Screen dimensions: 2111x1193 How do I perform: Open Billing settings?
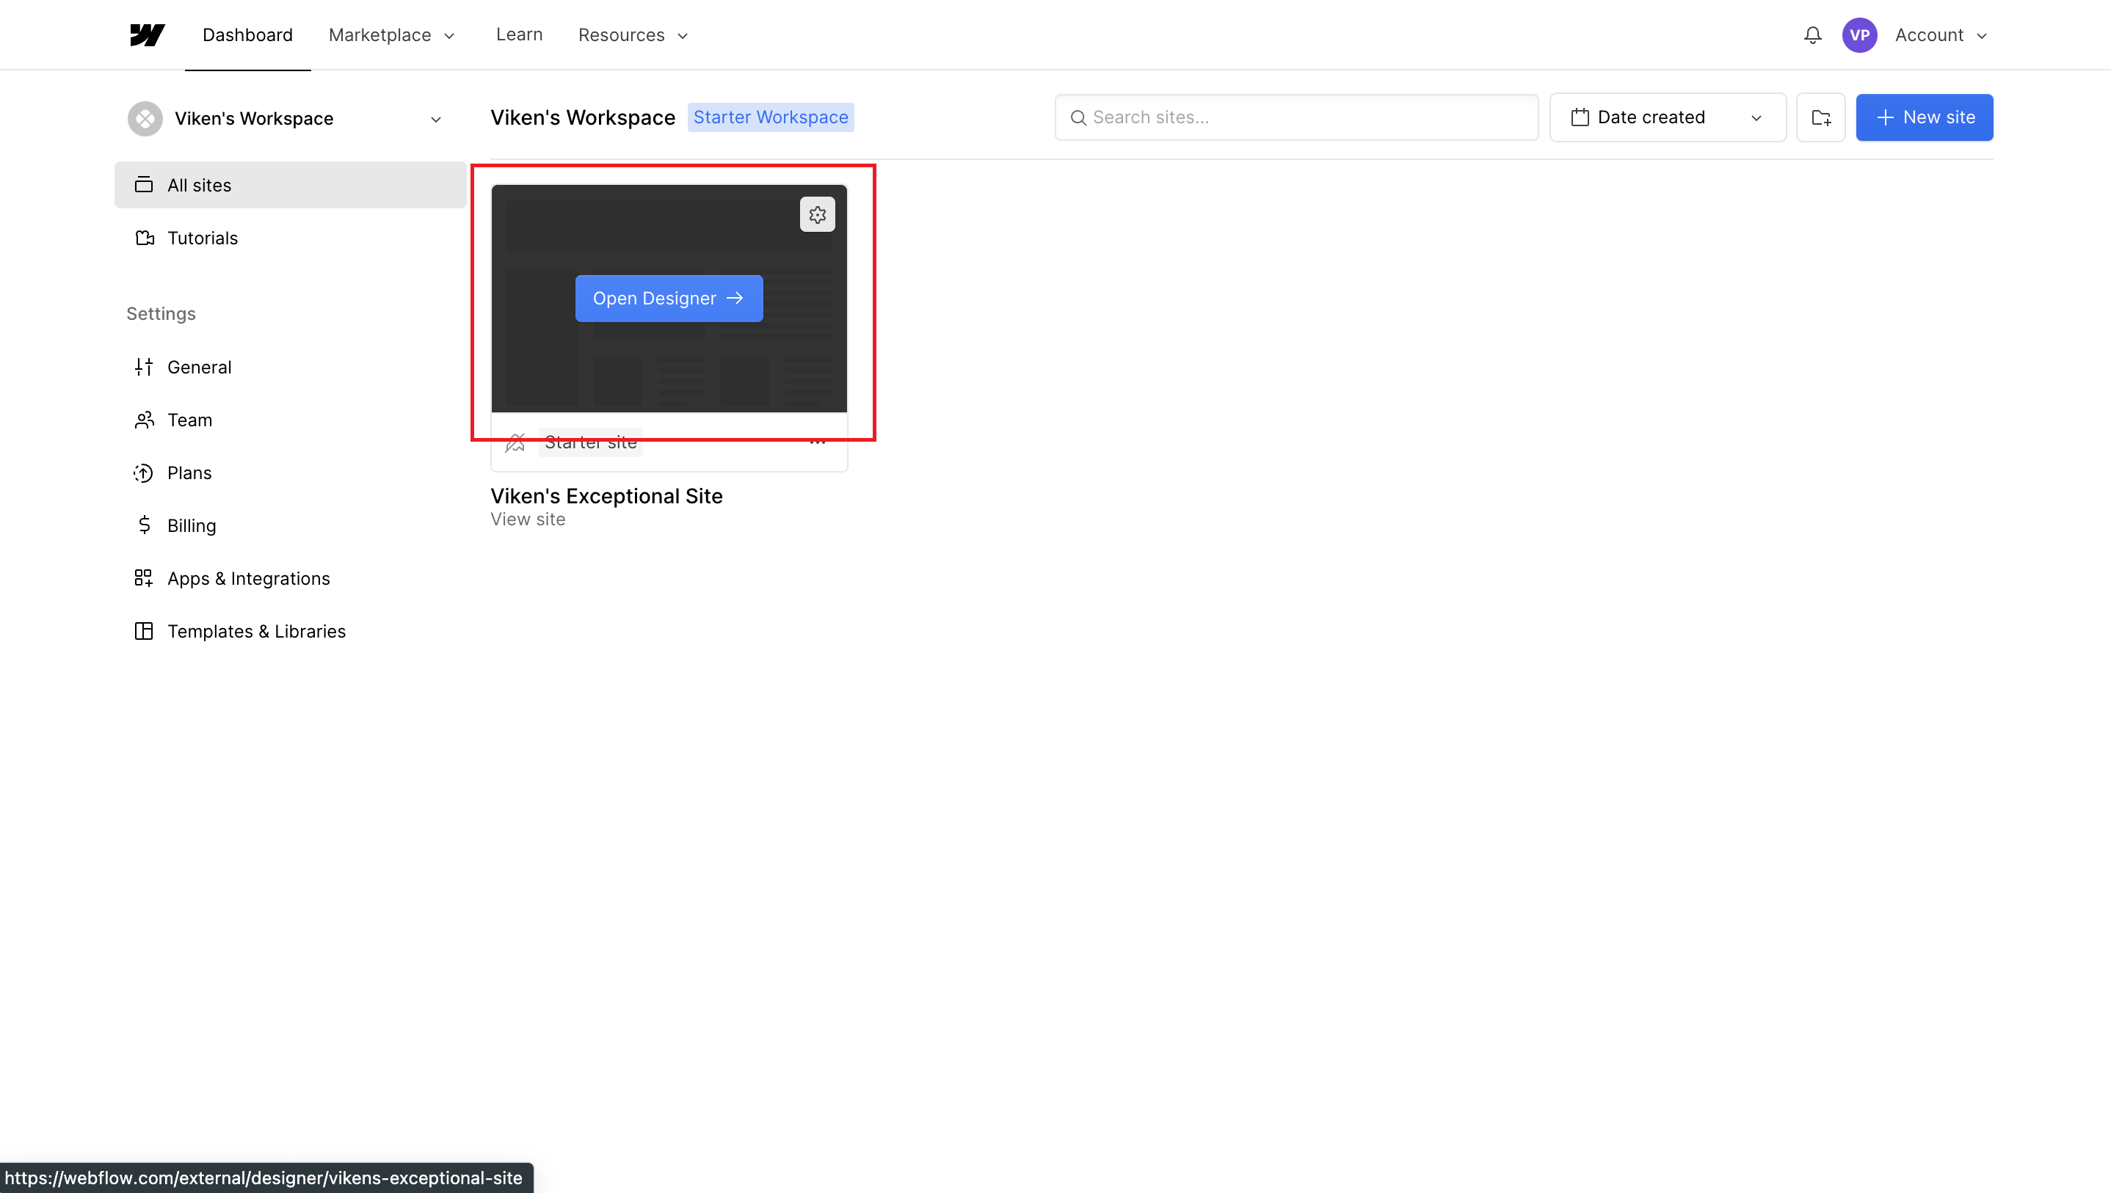click(290, 526)
